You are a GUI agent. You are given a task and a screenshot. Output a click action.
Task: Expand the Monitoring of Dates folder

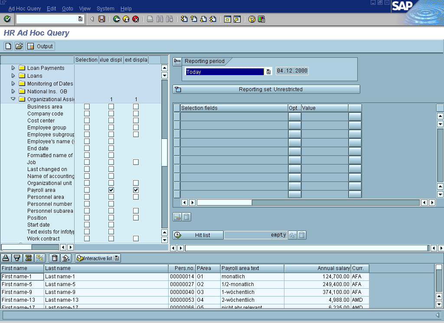click(x=13, y=83)
